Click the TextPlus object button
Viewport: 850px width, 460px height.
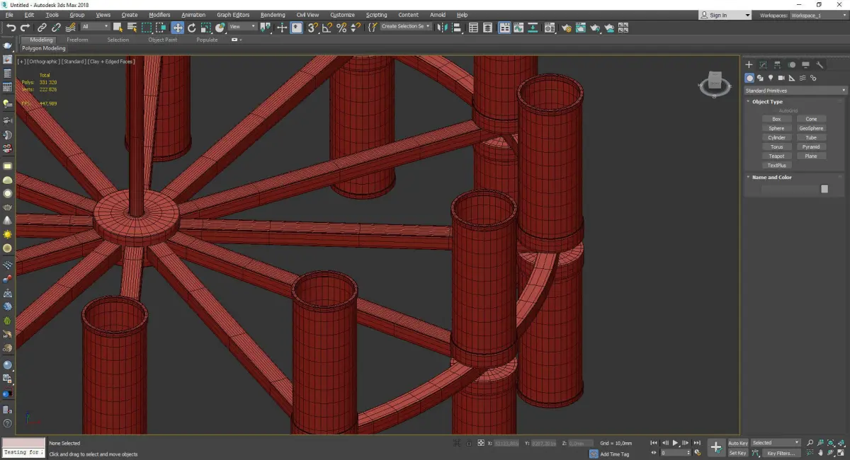(776, 166)
